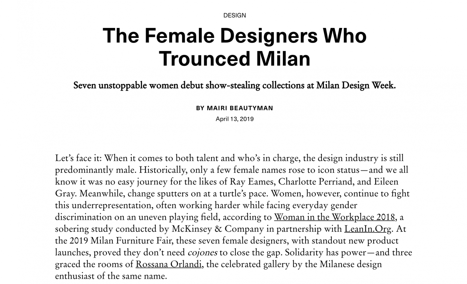This screenshot has width=467, height=284.
Task: Click the headline "The Female Designers Who Trounced Milan"
Action: point(235,47)
